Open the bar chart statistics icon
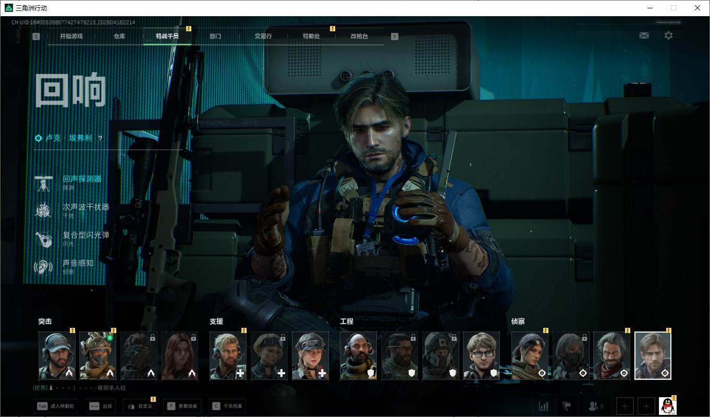710x417 pixels. click(543, 406)
